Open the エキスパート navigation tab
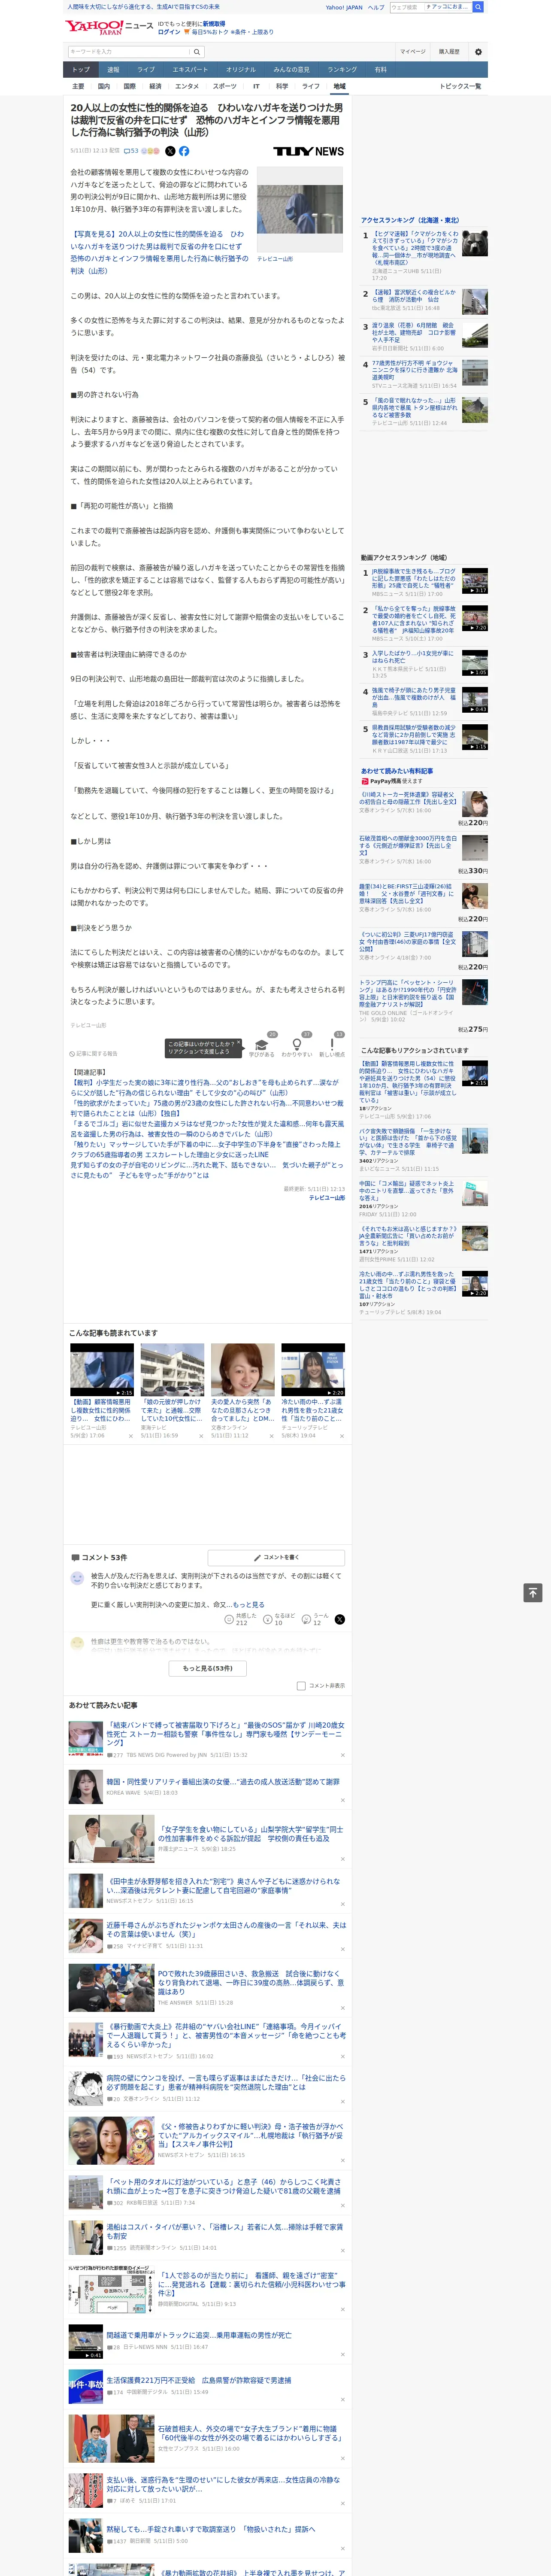Image resolution: width=551 pixels, height=2576 pixels. [x=190, y=70]
